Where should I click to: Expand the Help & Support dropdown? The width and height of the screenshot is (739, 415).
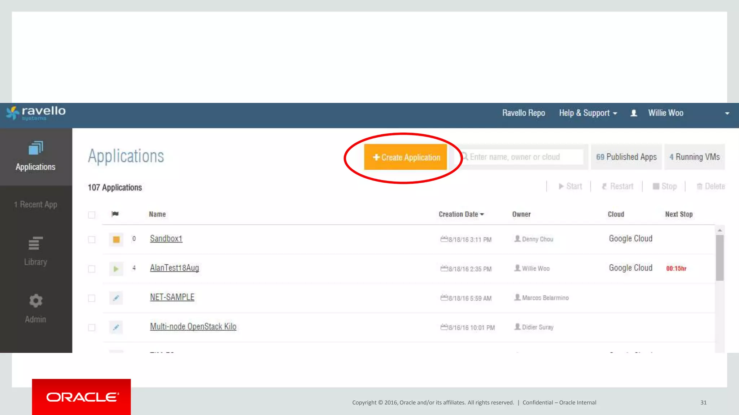click(588, 113)
